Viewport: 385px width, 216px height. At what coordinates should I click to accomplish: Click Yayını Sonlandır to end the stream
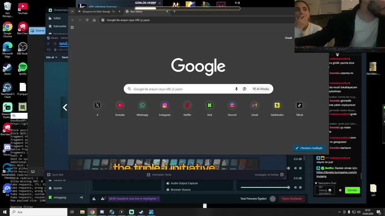[x=292, y=199]
